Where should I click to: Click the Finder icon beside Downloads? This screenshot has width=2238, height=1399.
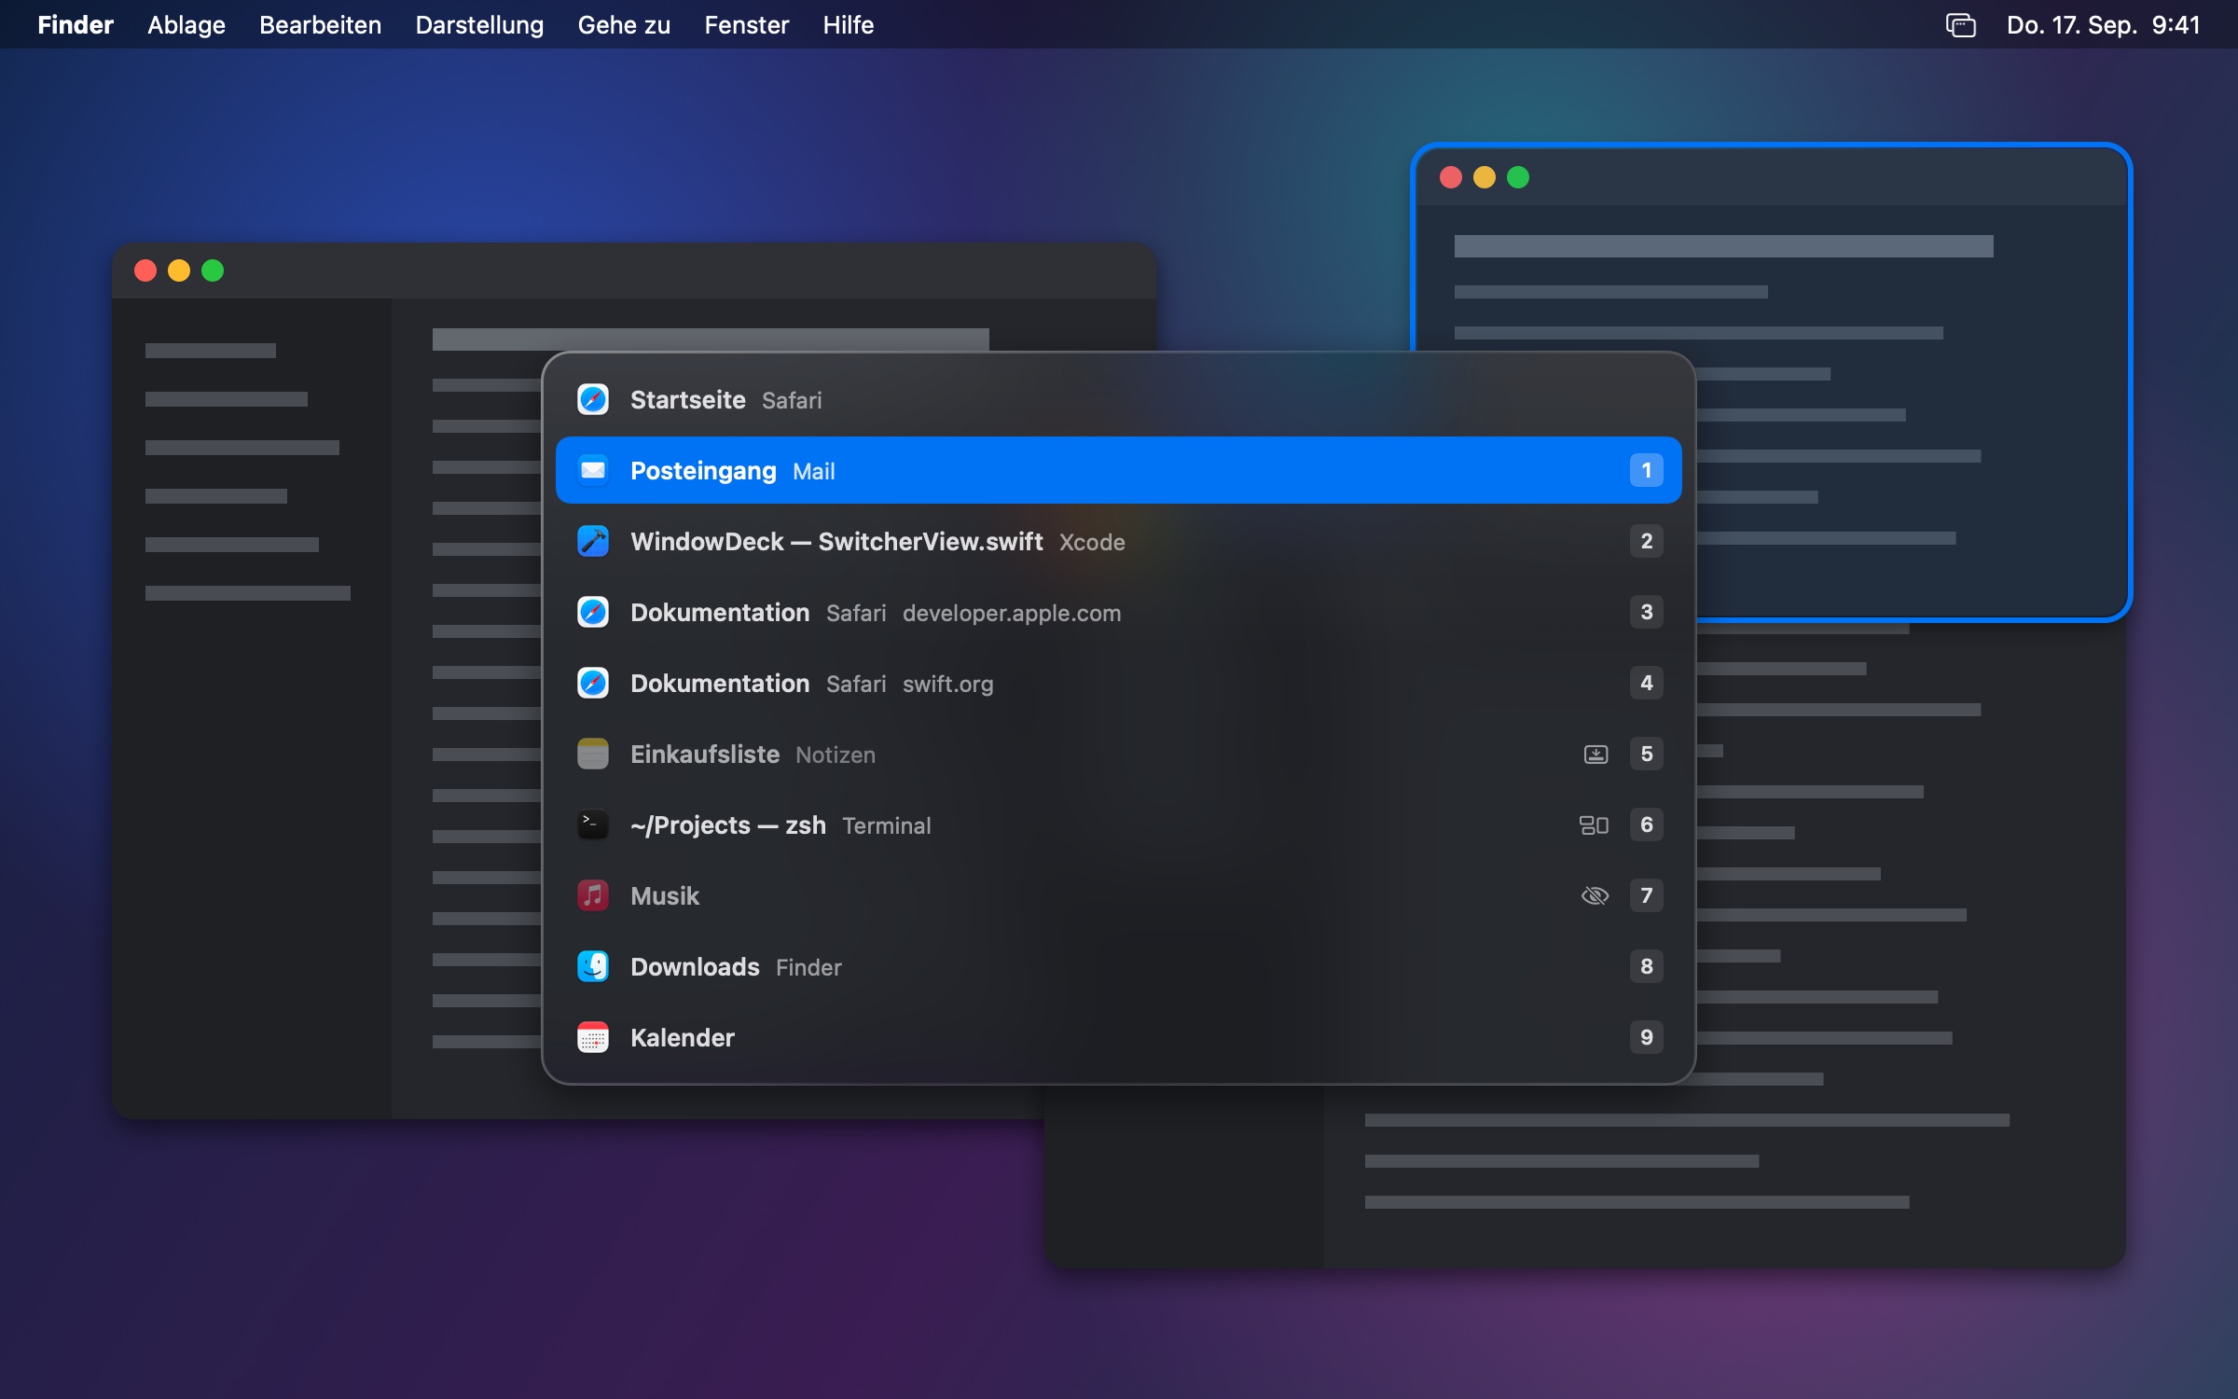pyautogui.click(x=593, y=966)
